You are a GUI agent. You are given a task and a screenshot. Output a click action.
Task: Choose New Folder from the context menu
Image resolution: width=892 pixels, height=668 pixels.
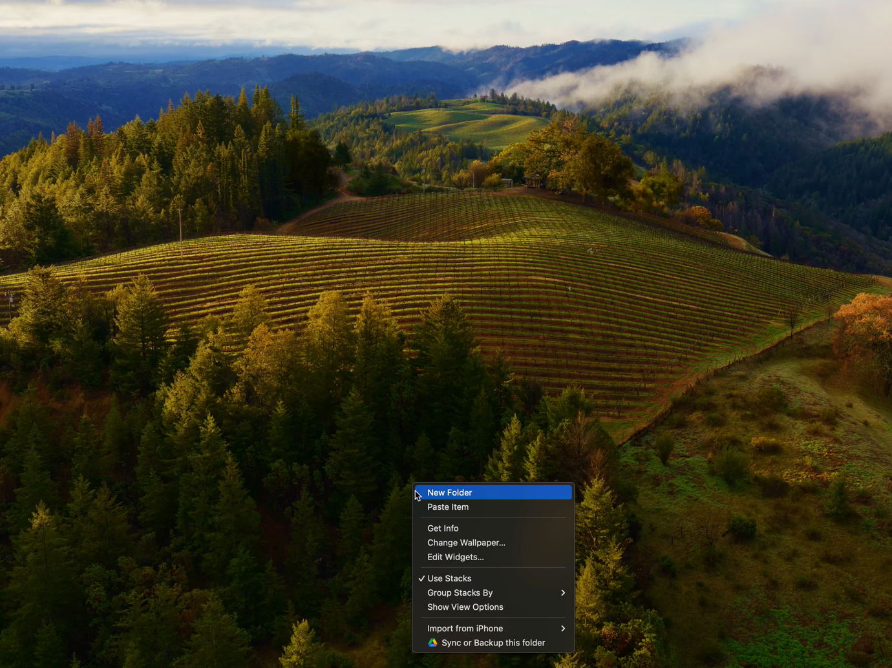(450, 493)
